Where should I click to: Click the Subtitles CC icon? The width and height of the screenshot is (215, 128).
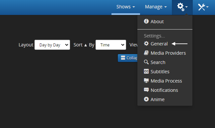click(x=146, y=71)
